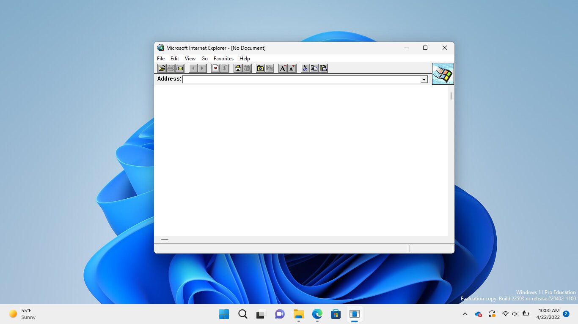Minimize the Internet Explorer window

pyautogui.click(x=406, y=48)
